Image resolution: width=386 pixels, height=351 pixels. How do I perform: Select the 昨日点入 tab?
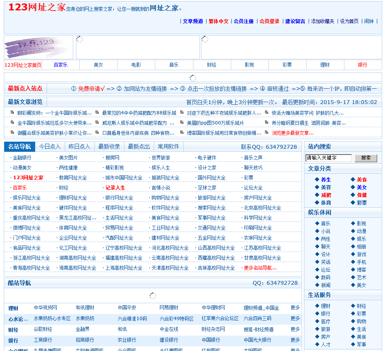(79, 147)
